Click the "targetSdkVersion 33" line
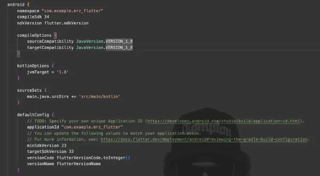 click(50, 152)
